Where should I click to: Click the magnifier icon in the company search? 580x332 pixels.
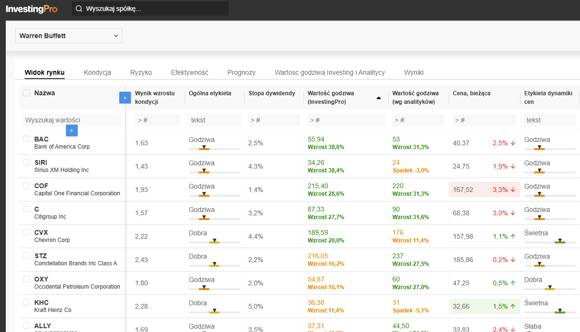79,9
